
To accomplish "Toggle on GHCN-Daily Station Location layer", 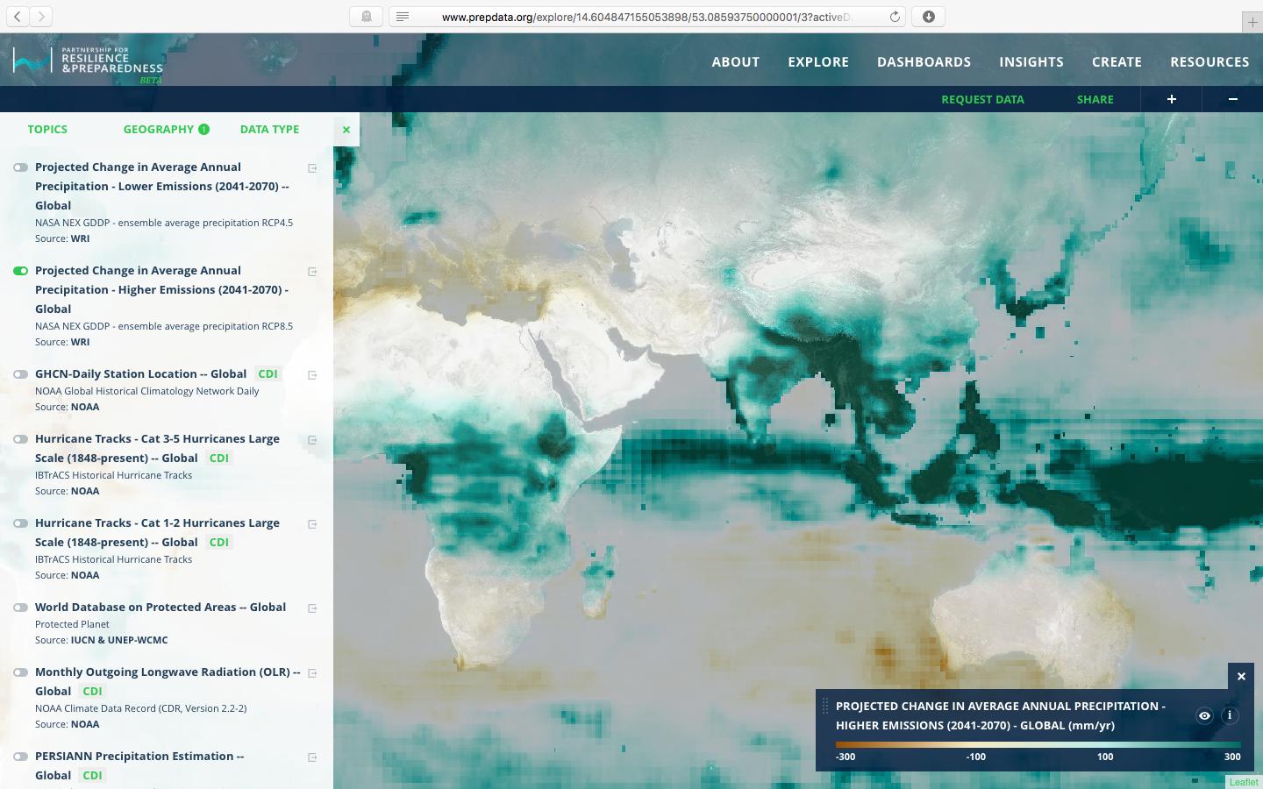I will pos(21,374).
